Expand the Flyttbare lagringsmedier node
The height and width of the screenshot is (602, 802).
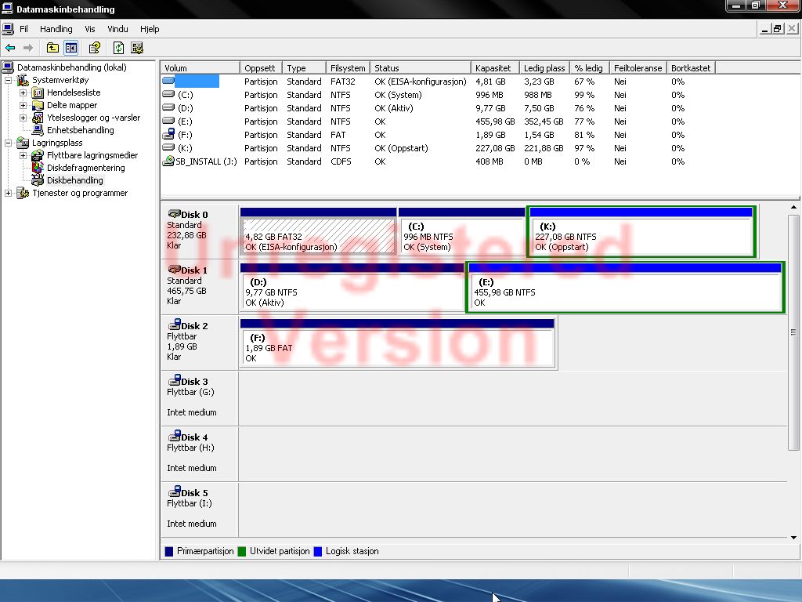tap(23, 155)
